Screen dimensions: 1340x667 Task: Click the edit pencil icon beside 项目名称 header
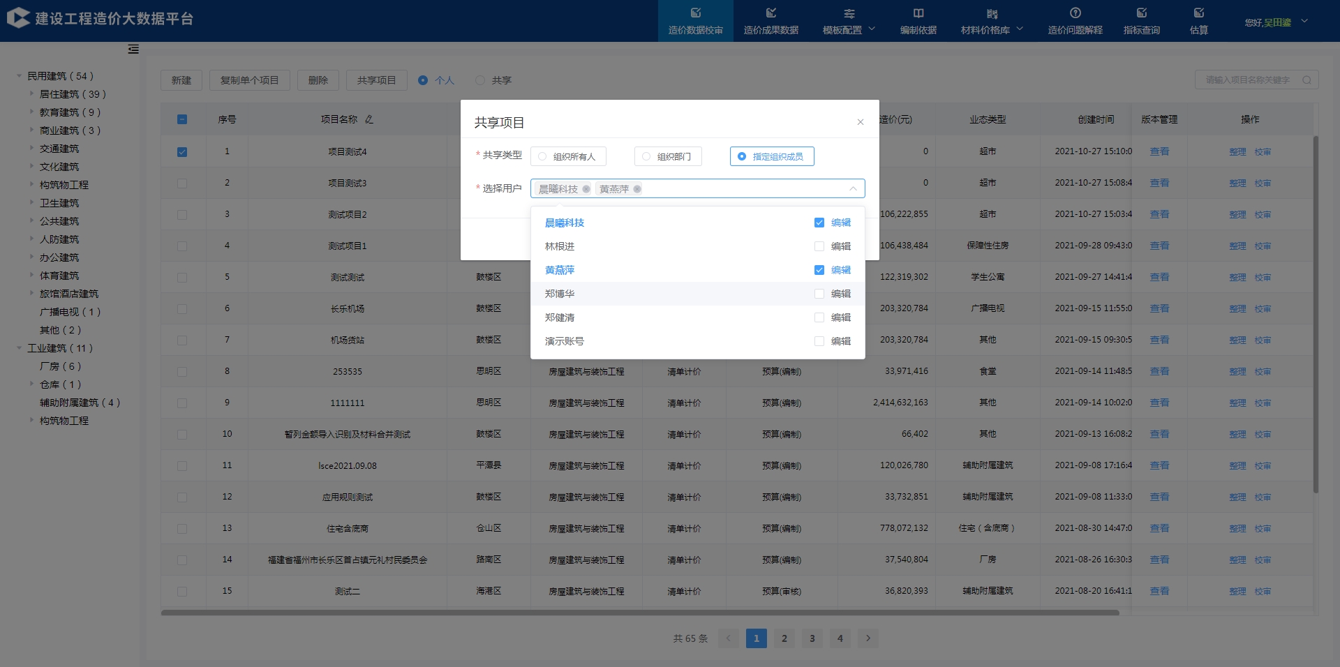point(369,119)
